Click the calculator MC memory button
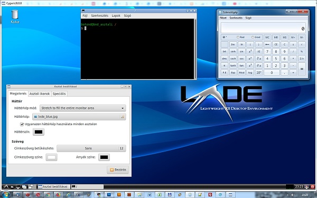The width and height of the screenshot is (317, 198). [267, 37]
